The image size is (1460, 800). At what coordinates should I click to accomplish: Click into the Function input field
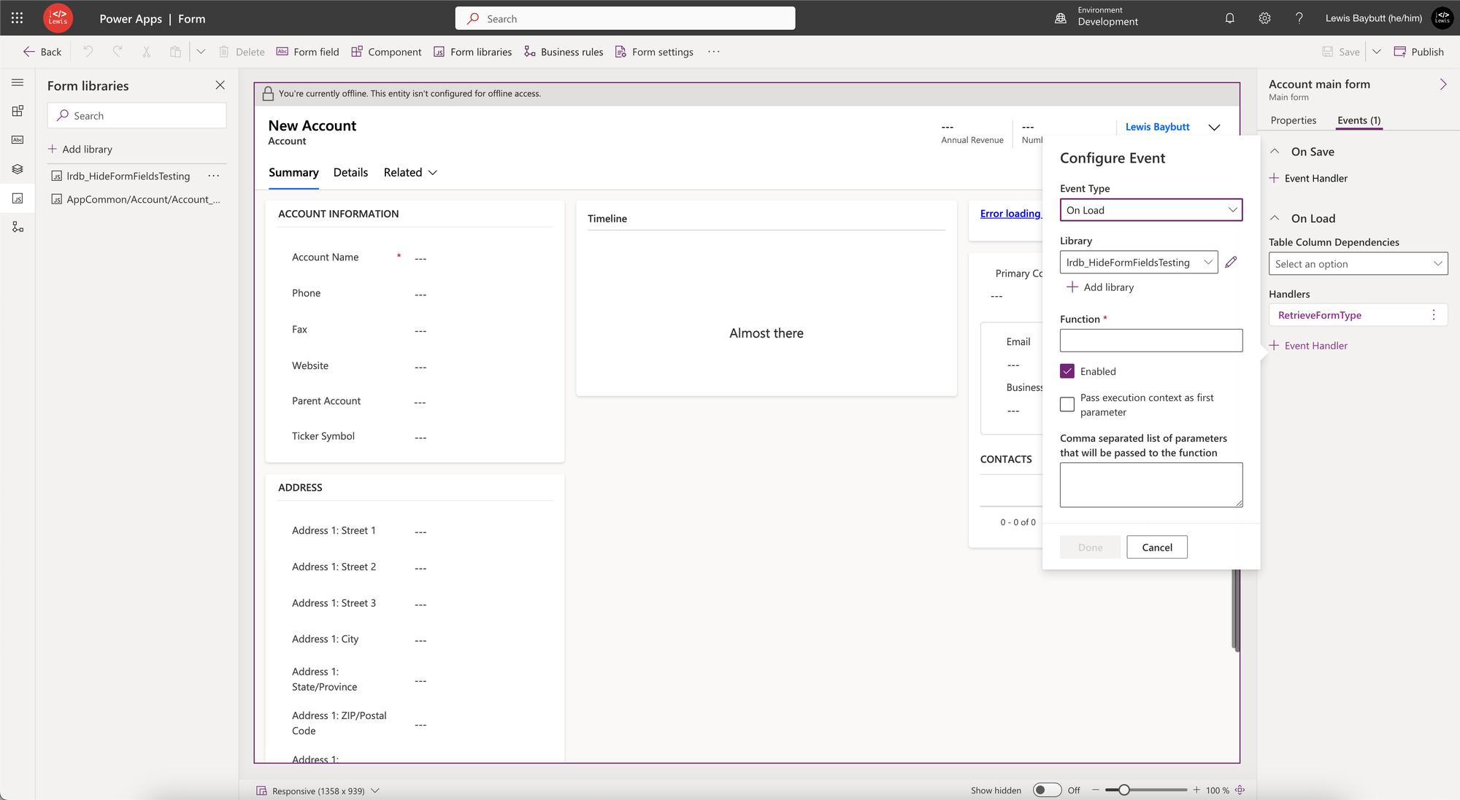click(x=1150, y=341)
